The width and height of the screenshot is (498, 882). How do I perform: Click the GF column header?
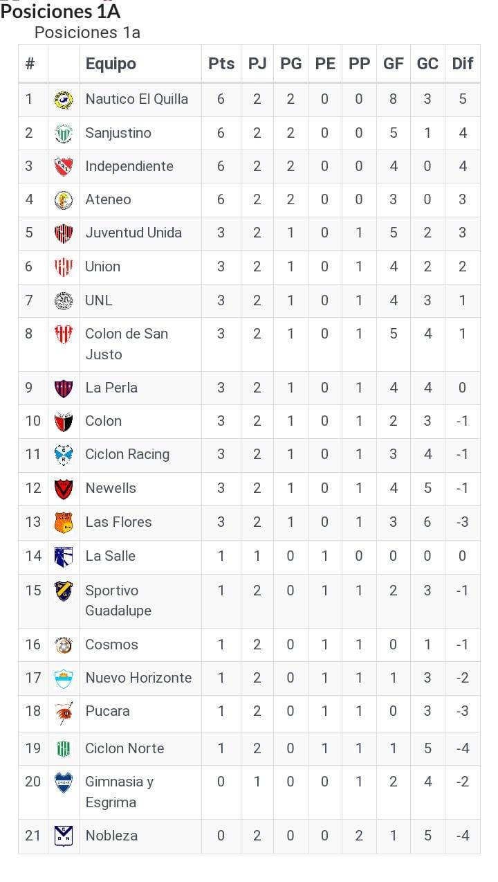click(393, 64)
